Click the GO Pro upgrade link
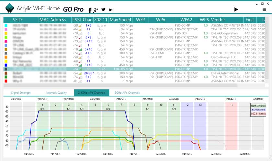The height and width of the screenshot is (161, 272). tap(73, 10)
